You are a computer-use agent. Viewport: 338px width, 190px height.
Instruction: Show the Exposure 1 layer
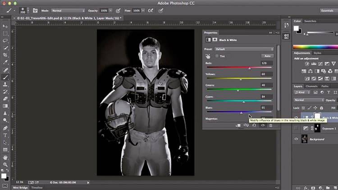coord(296,129)
